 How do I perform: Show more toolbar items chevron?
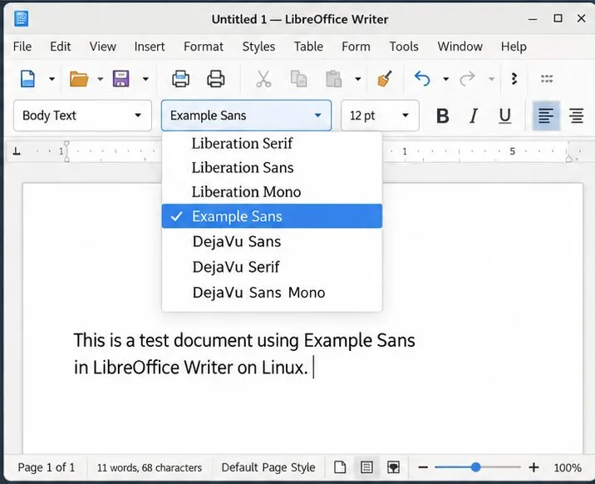[514, 79]
